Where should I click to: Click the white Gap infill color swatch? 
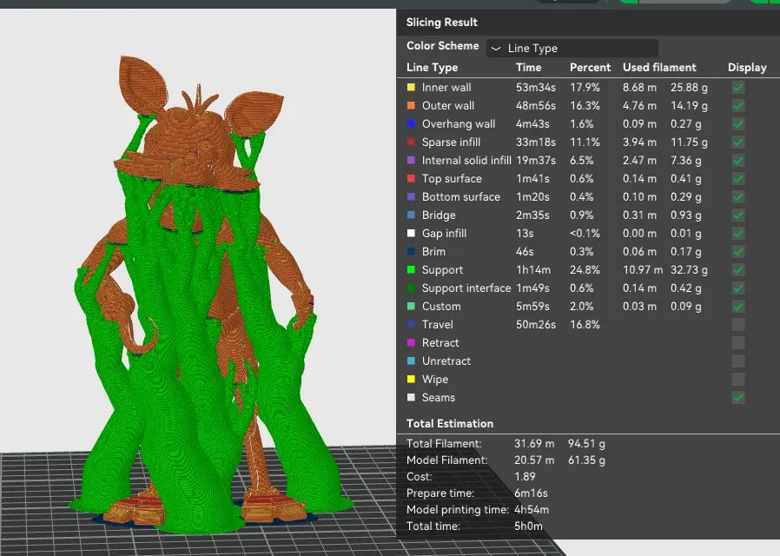(411, 233)
